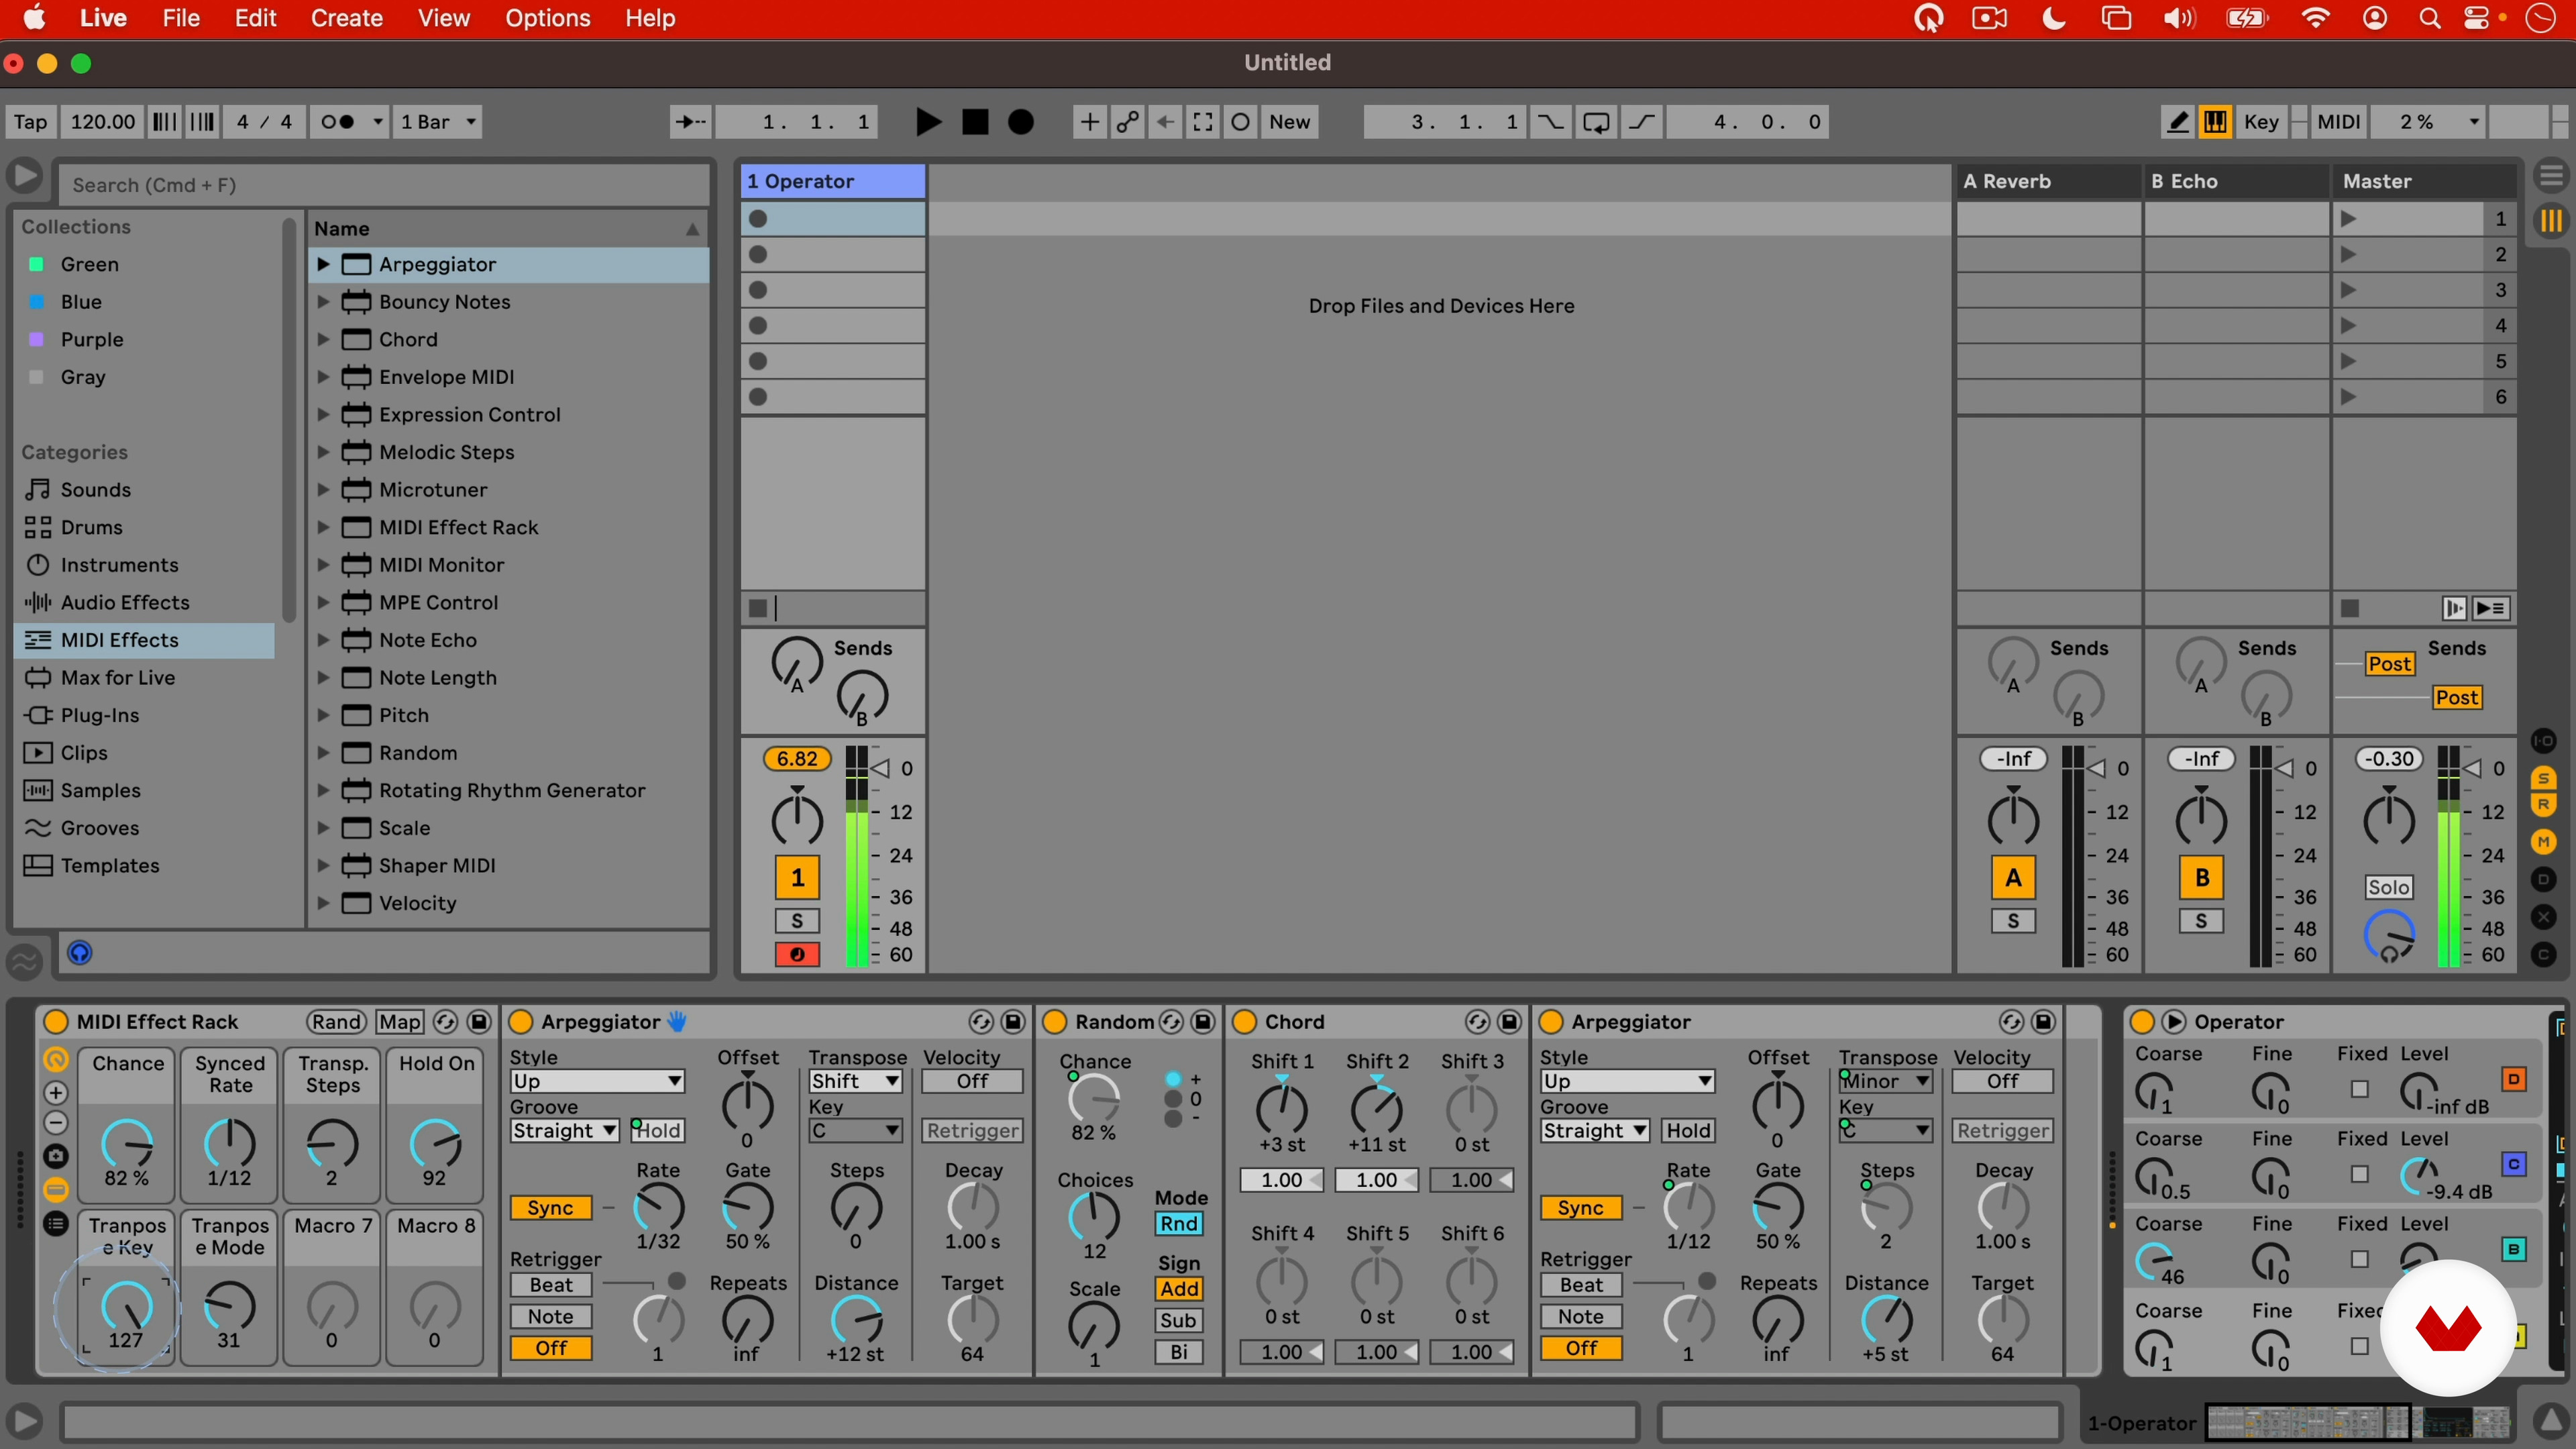Toggle Hold in second Arpeggiator

pyautogui.click(x=1688, y=1130)
